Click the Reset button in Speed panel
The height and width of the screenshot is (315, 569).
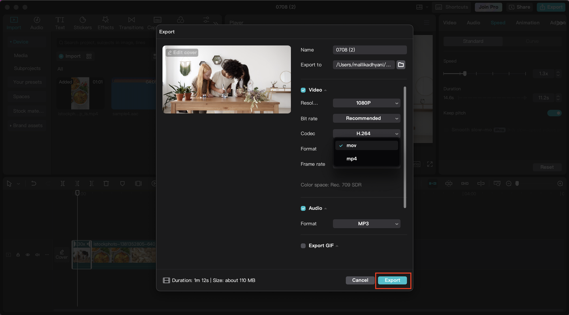[x=547, y=167]
